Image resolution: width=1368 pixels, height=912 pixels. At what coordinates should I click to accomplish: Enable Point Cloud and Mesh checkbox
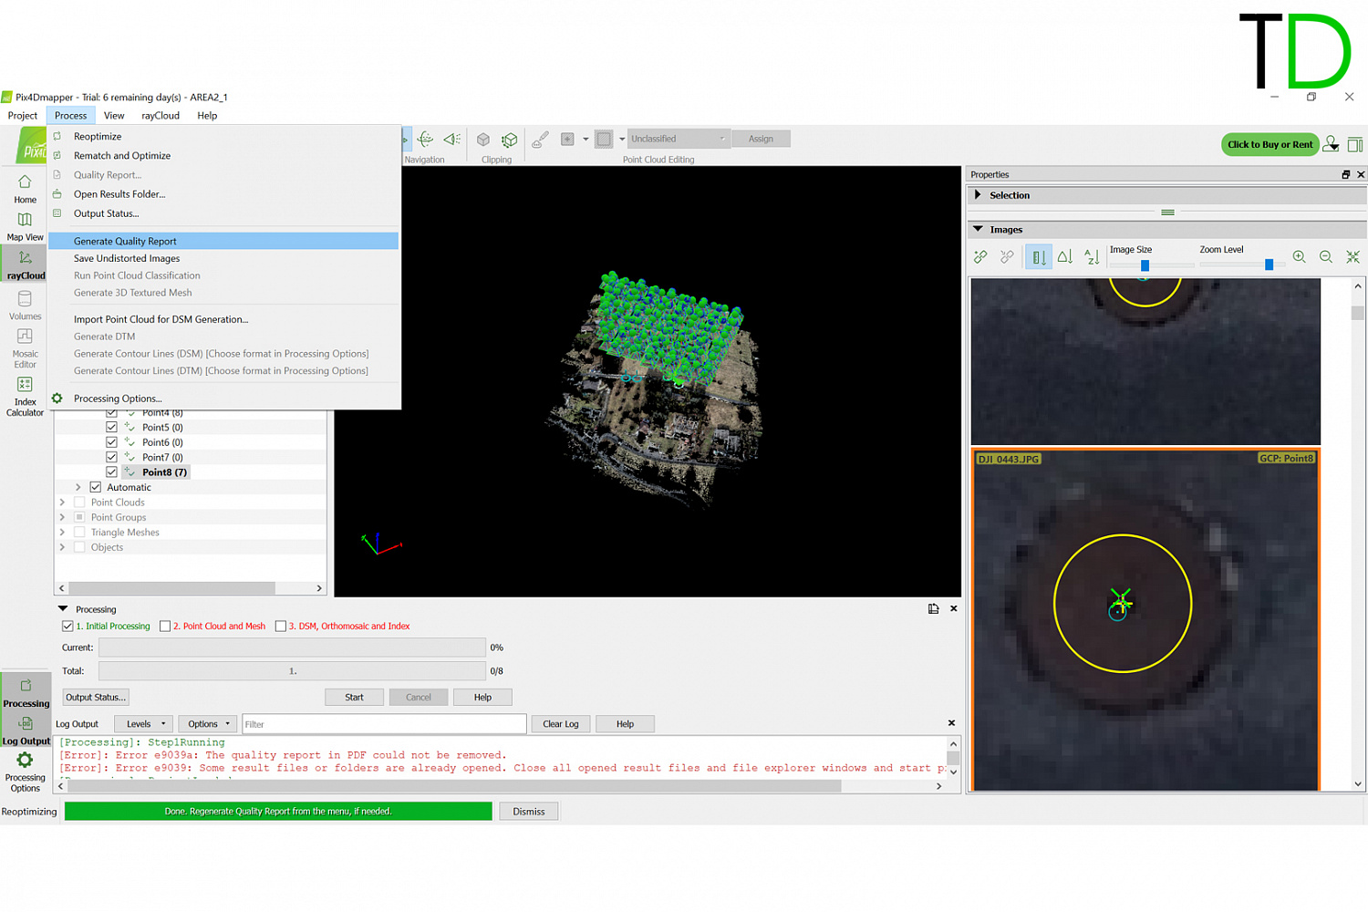(x=165, y=627)
